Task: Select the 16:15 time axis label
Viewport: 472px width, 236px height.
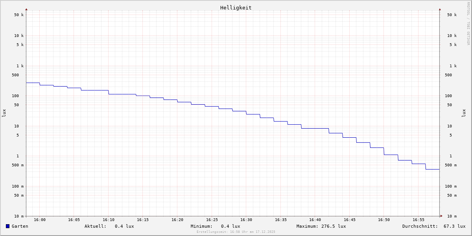Action: (x=143, y=220)
